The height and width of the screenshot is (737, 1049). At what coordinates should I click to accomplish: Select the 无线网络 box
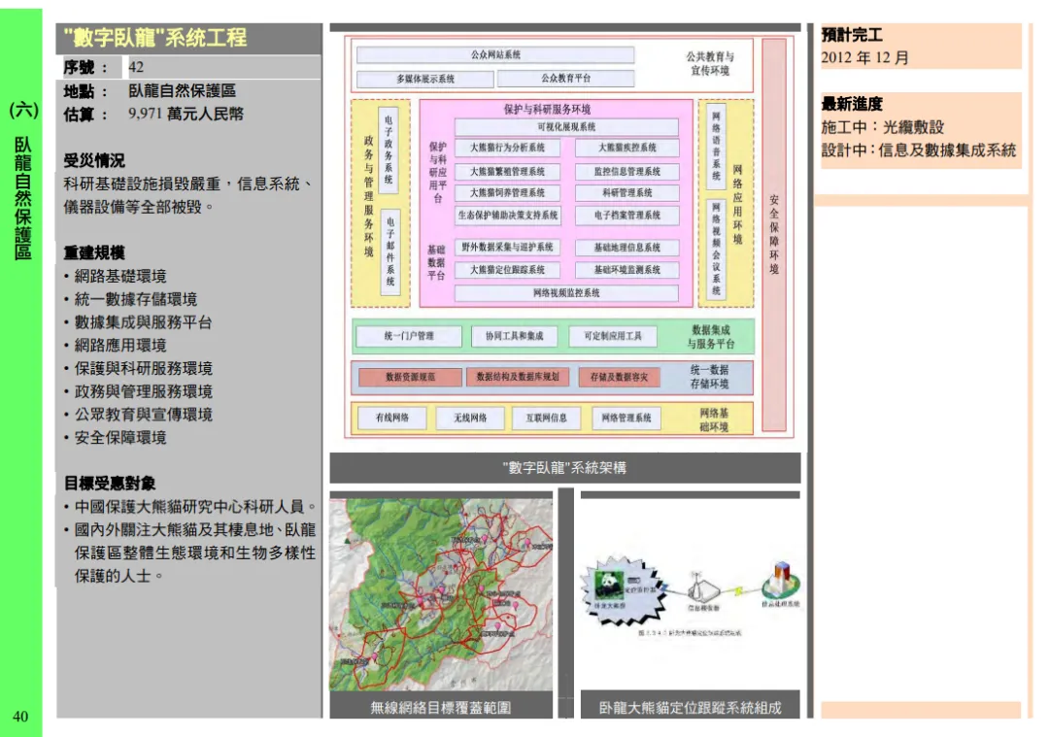469,419
